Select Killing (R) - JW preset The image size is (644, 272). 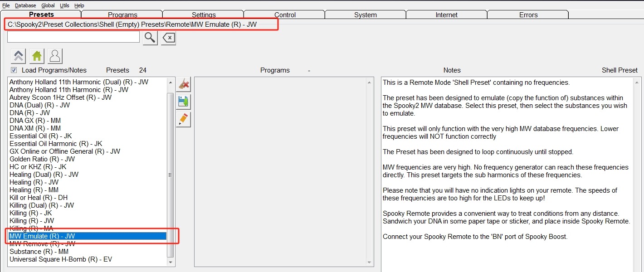[32, 221]
